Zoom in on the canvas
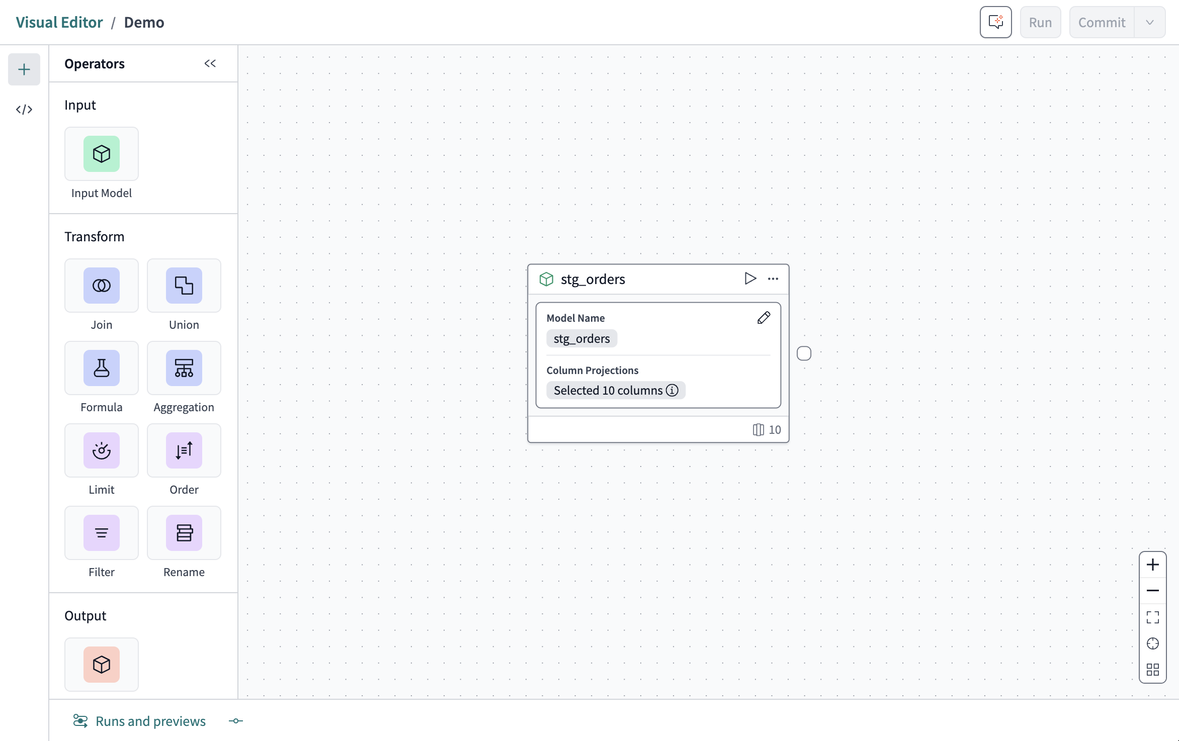 click(1152, 565)
